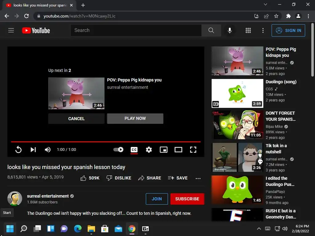Click in the YouTube search field

[x=136, y=30]
